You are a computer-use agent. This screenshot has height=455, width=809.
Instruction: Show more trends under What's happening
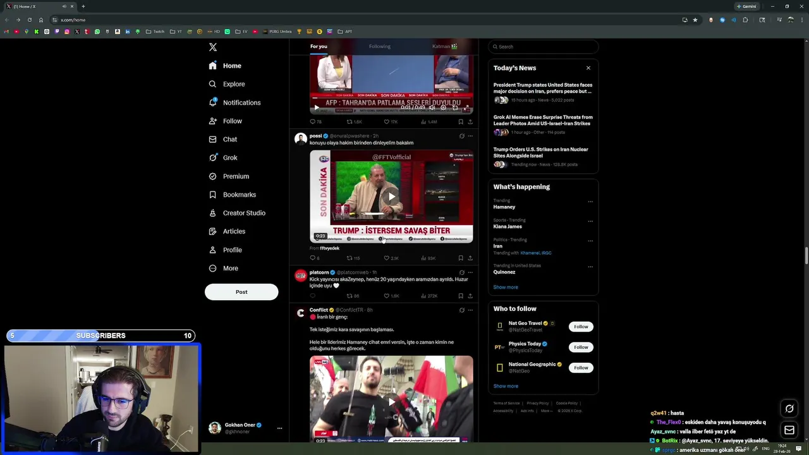point(506,287)
